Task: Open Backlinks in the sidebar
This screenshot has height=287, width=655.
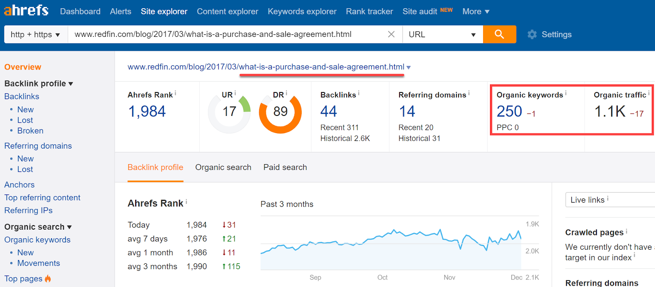Action: coord(22,97)
